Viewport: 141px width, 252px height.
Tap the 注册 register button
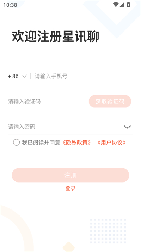[x=70, y=175]
